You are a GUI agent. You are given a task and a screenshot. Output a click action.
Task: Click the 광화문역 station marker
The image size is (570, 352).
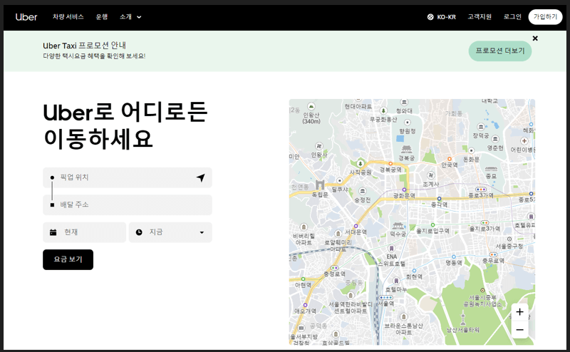coord(404,190)
